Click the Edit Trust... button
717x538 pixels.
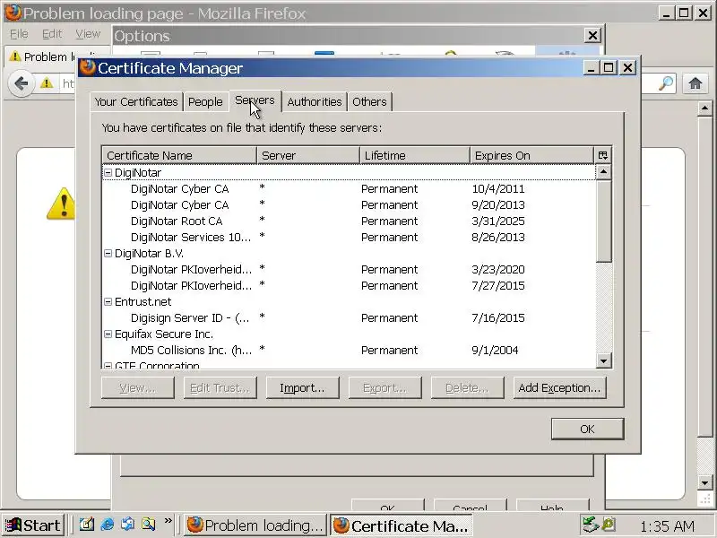click(x=220, y=388)
